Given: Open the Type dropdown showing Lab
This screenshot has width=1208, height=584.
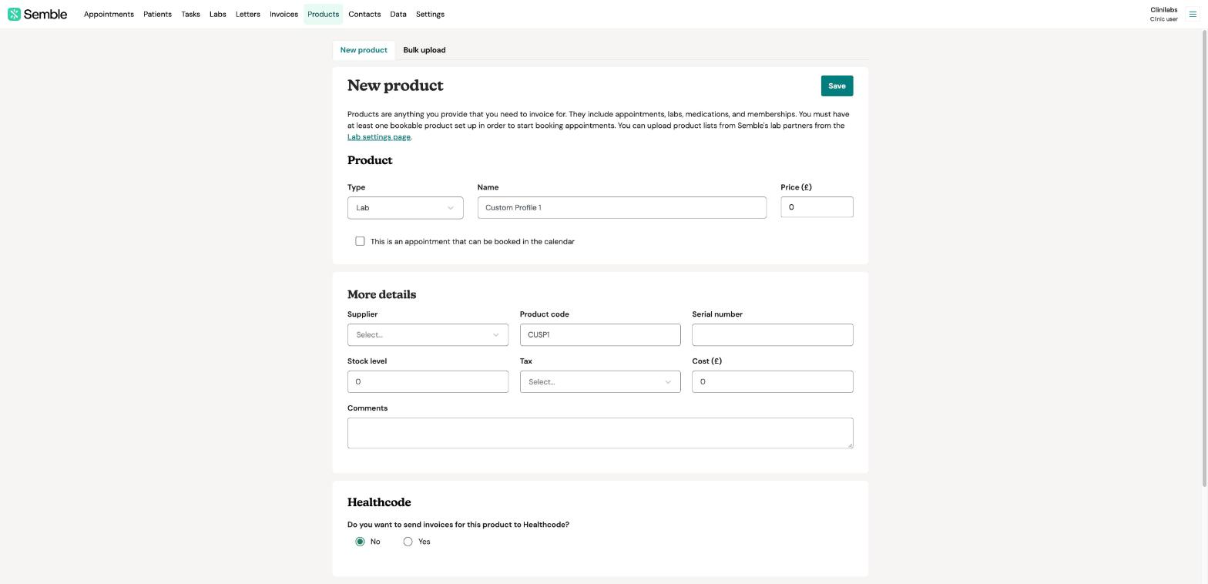Looking at the screenshot, I should 405,208.
